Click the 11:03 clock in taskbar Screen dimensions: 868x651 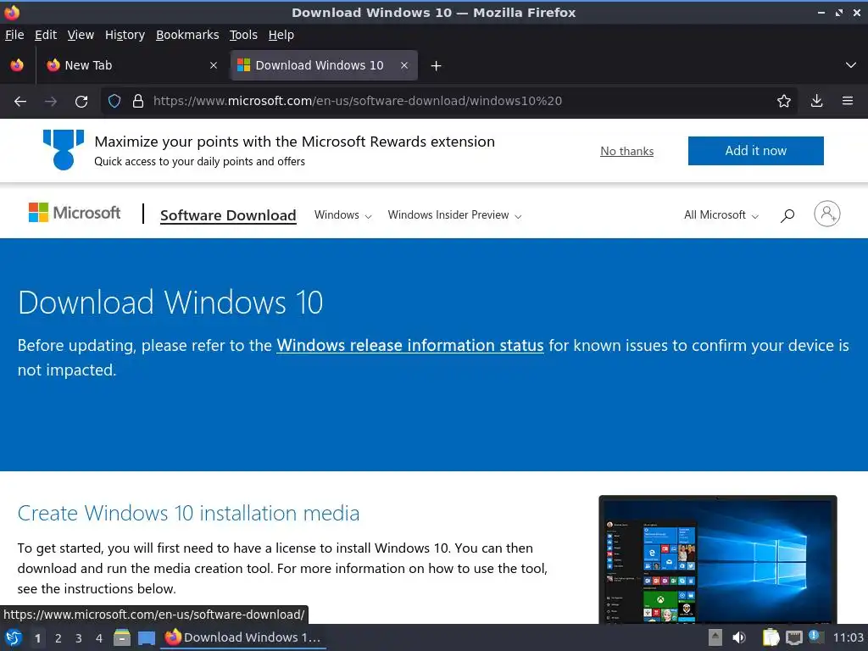coord(848,637)
